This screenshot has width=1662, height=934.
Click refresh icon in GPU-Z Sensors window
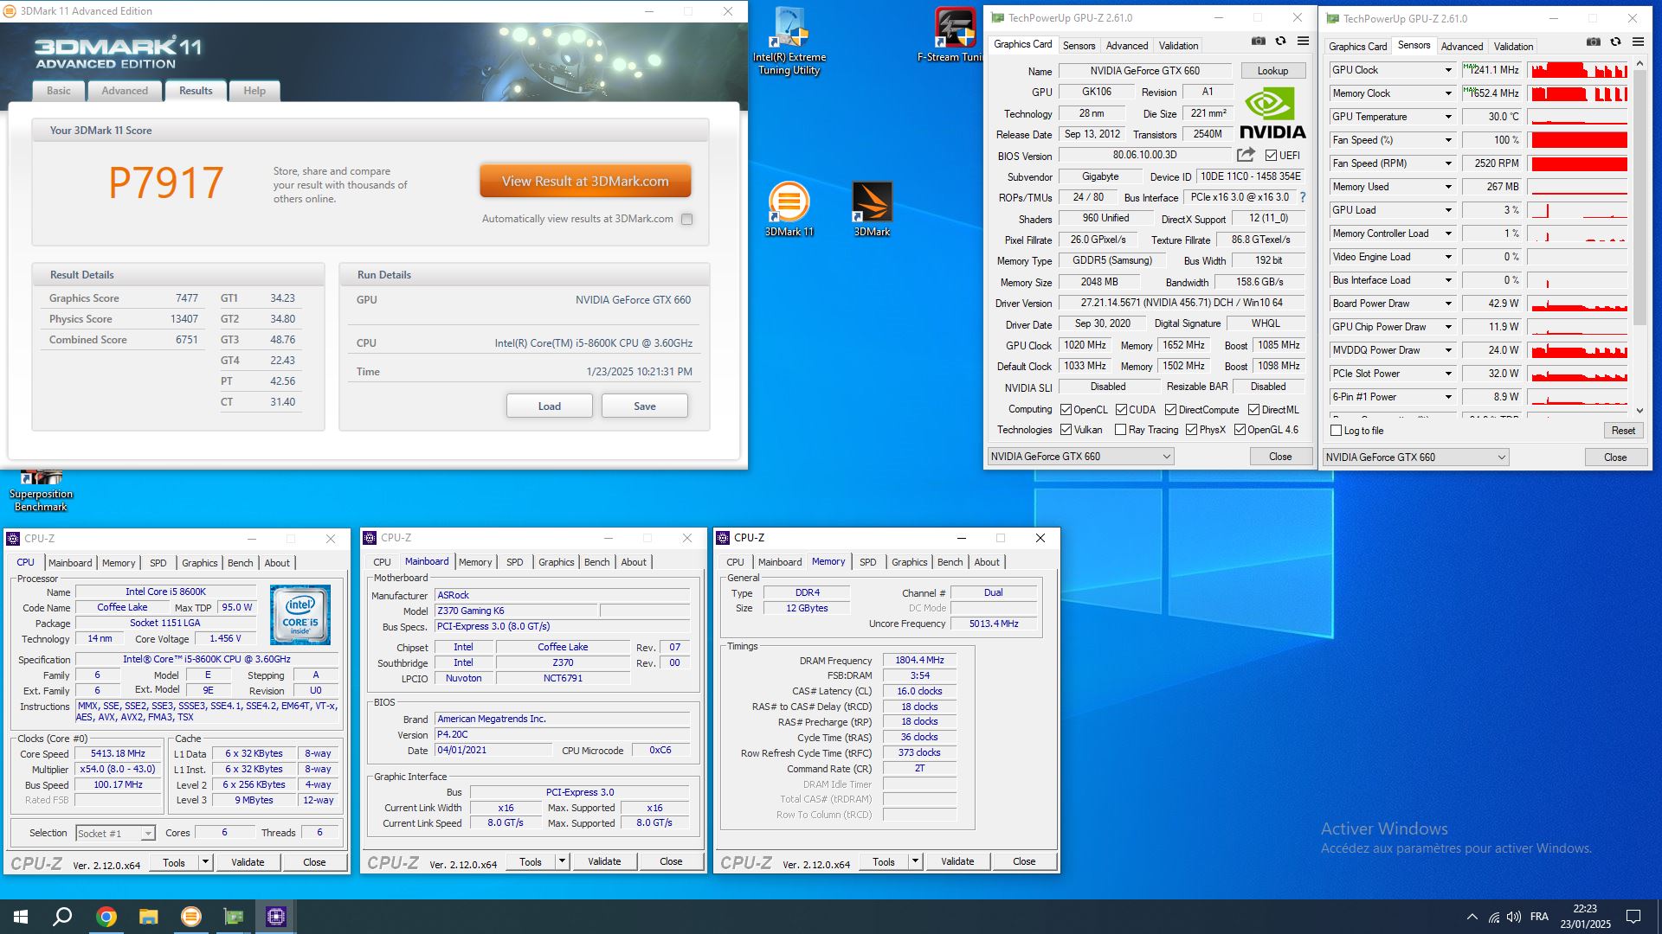click(x=1615, y=42)
